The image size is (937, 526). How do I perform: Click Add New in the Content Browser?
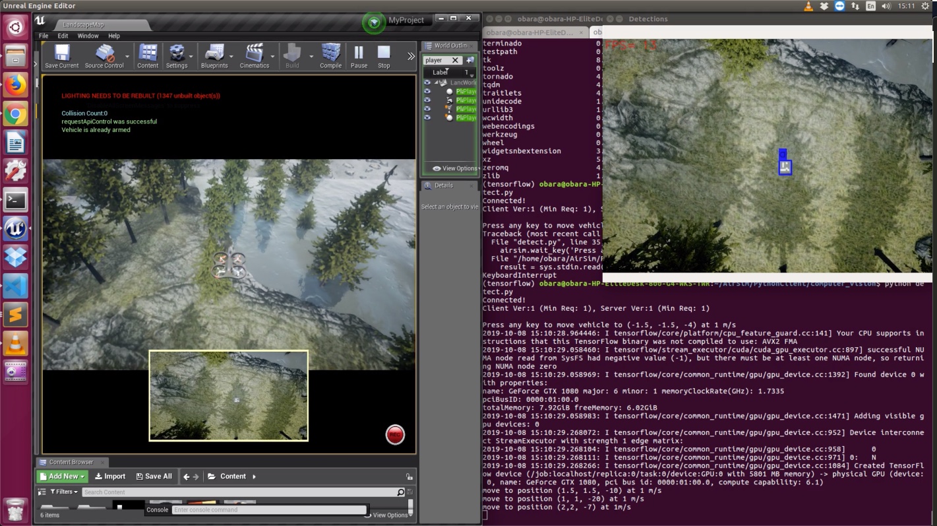pyautogui.click(x=62, y=477)
